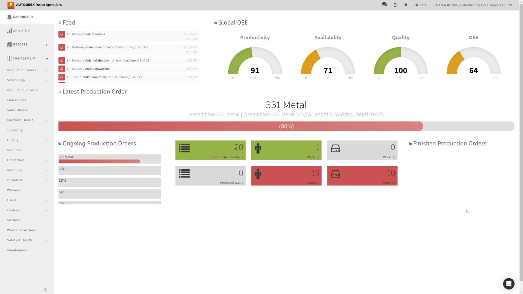Image resolution: width=523 pixels, height=294 pixels.
Task: Expand the Management menu item
Action: [27, 58]
